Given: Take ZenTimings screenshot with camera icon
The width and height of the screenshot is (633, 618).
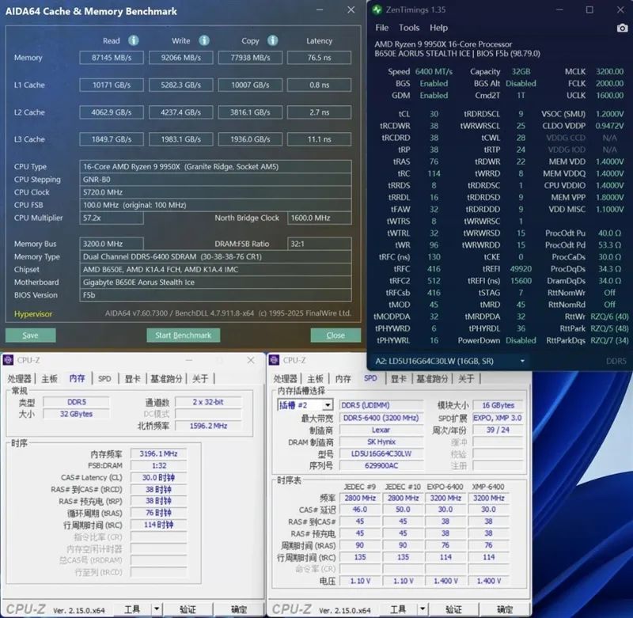Looking at the screenshot, I should [x=622, y=28].
